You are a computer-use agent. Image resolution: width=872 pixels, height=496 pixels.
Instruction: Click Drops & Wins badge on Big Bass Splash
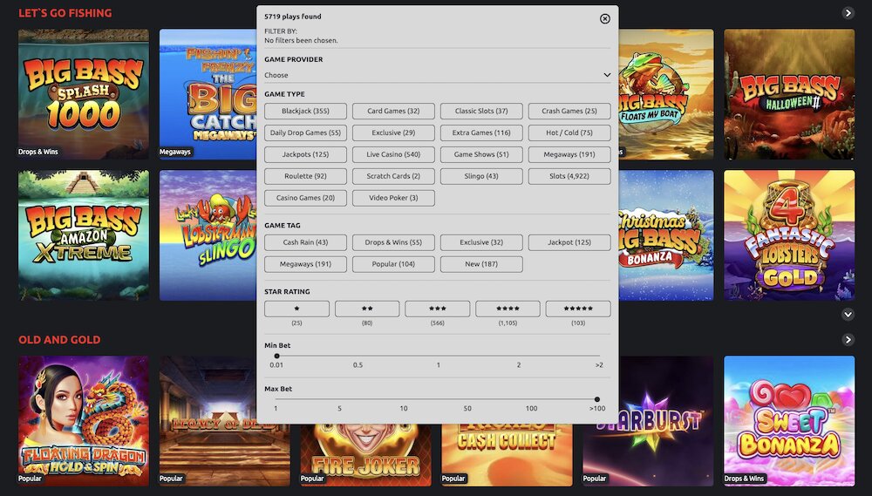point(37,152)
